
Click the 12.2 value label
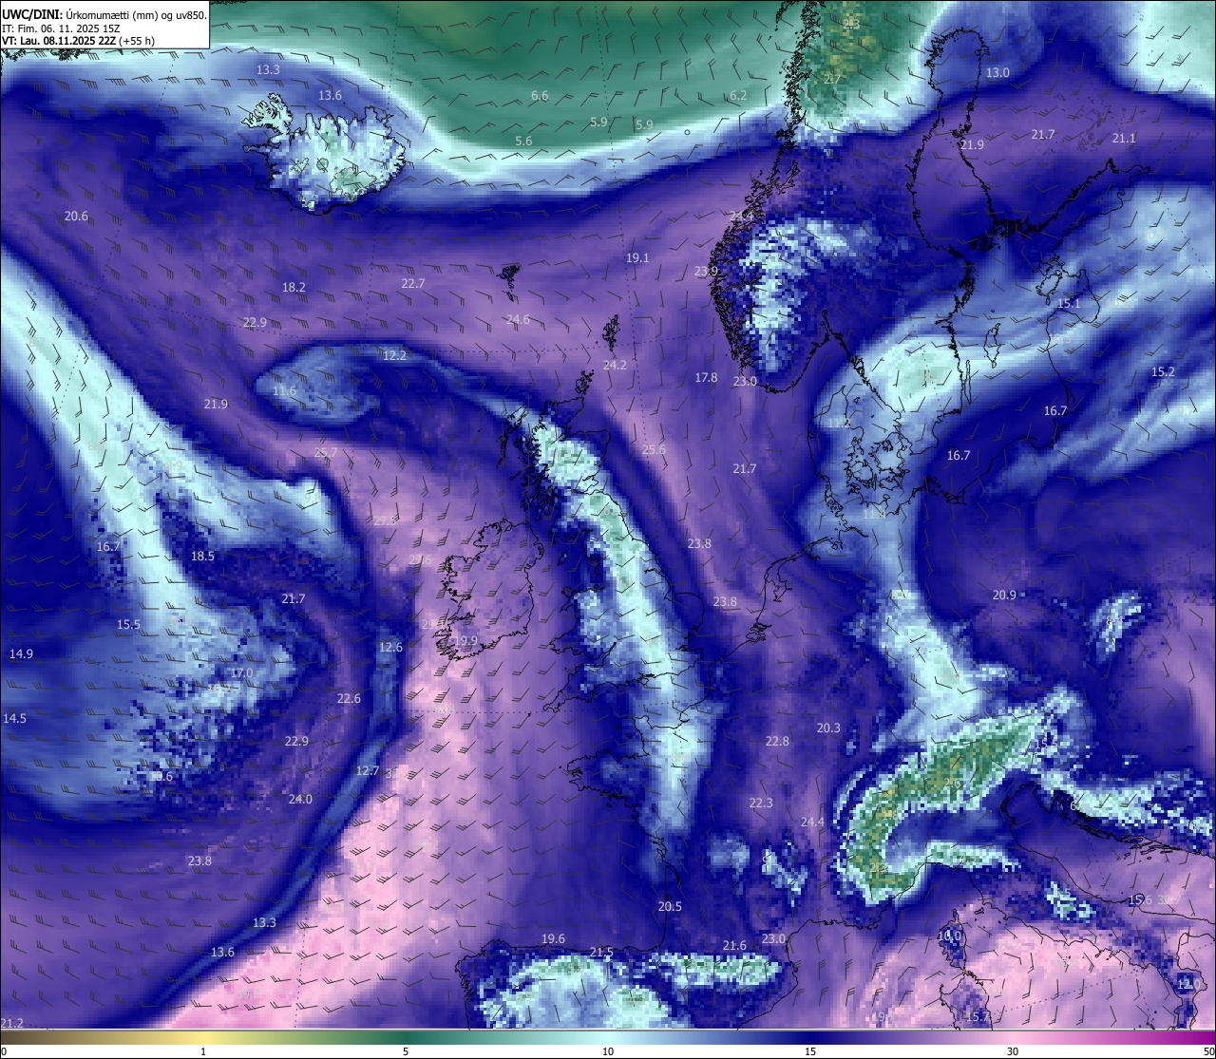(x=394, y=356)
